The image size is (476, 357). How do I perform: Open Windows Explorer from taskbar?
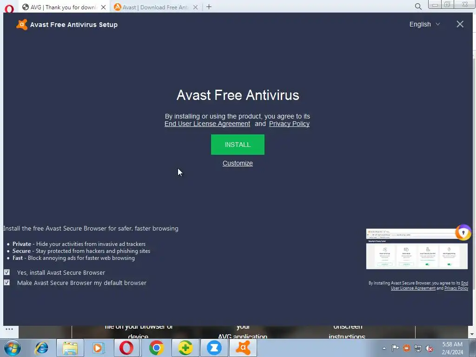click(x=70, y=348)
